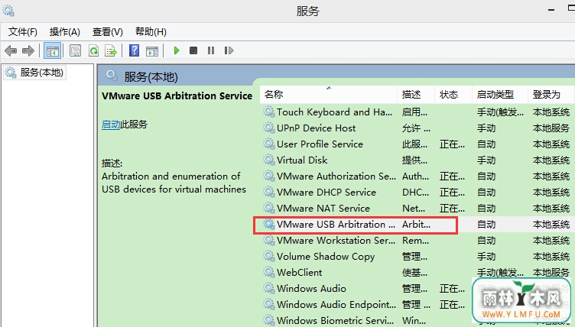Screen dimensions: 575x327
Task: Open the 操作(A) menu
Action: click(64, 32)
